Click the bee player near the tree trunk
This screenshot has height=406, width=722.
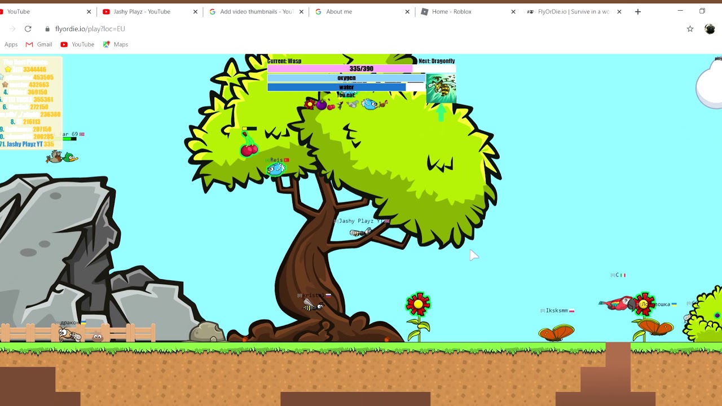coord(312,306)
